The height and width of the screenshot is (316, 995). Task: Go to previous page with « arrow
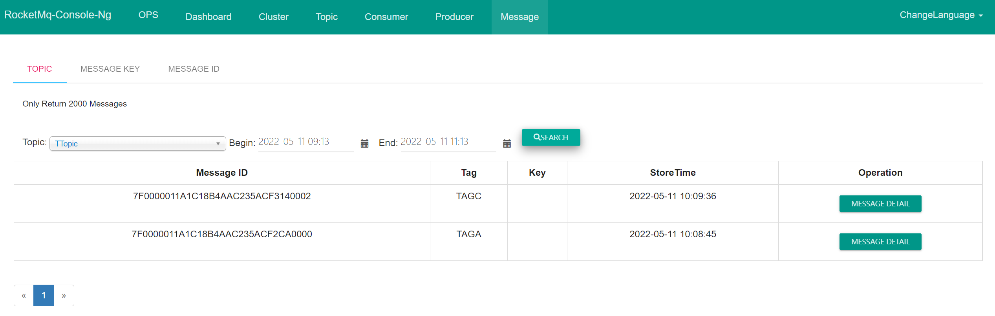[x=24, y=295]
